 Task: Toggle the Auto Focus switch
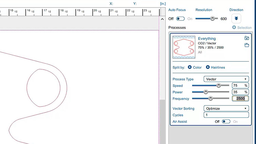point(181,19)
